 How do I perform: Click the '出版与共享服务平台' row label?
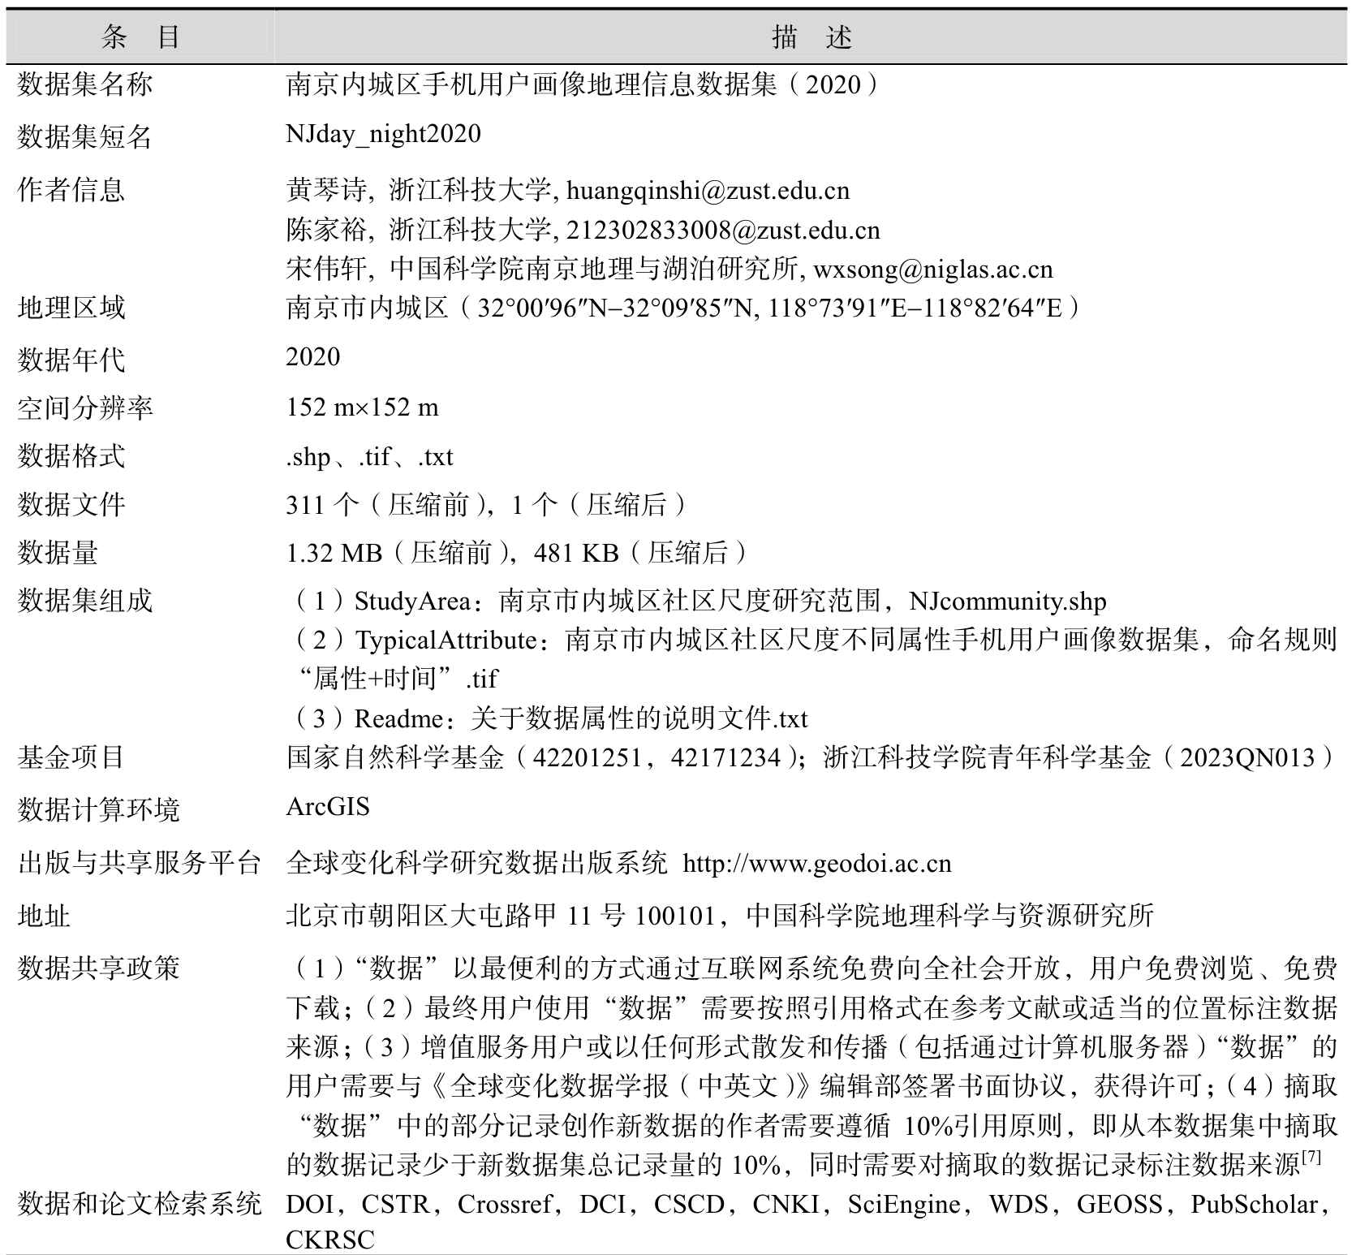[140, 863]
